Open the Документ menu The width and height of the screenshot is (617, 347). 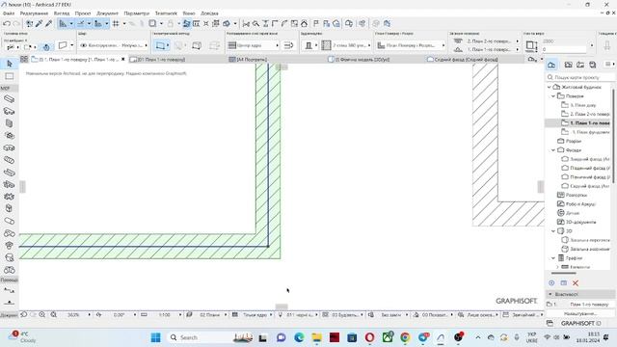tap(107, 13)
